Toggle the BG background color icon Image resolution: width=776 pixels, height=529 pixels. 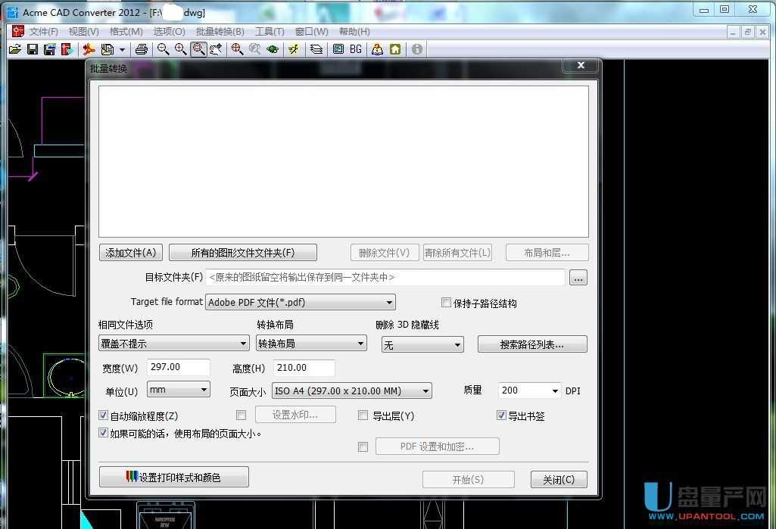(356, 49)
